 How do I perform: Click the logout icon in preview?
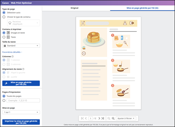[132, 23]
